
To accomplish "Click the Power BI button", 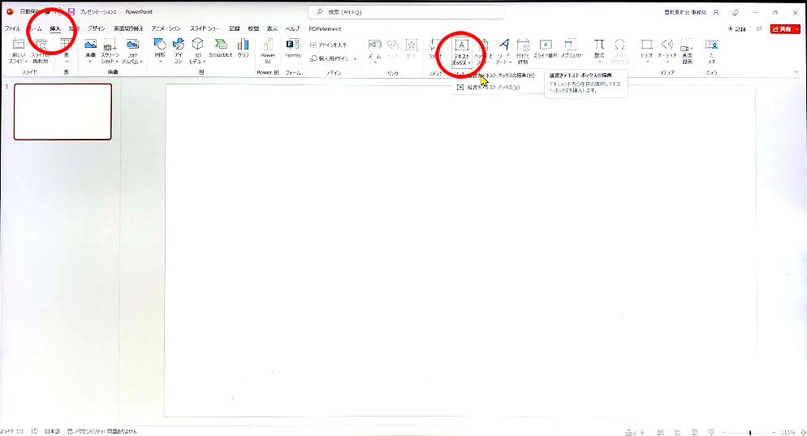I will [268, 51].
